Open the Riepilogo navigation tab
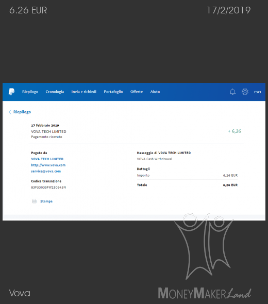This screenshot has height=304, width=268. click(x=30, y=92)
